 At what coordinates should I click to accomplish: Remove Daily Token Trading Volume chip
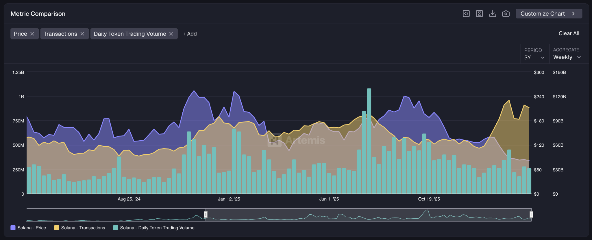(x=171, y=34)
